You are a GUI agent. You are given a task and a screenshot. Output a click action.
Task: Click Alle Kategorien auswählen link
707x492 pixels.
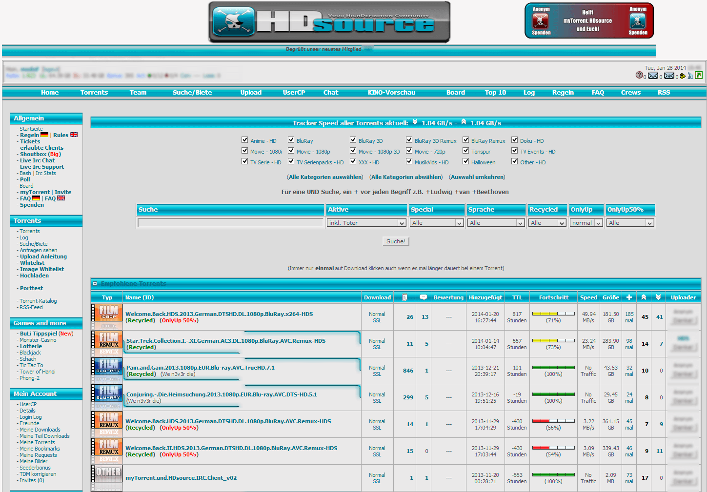click(x=325, y=177)
